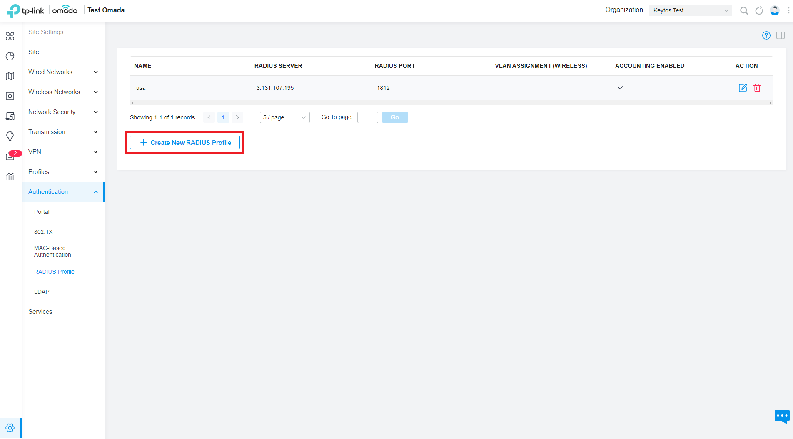Click the ACCOUNTING ENABLED column header
793x439 pixels.
click(650, 66)
